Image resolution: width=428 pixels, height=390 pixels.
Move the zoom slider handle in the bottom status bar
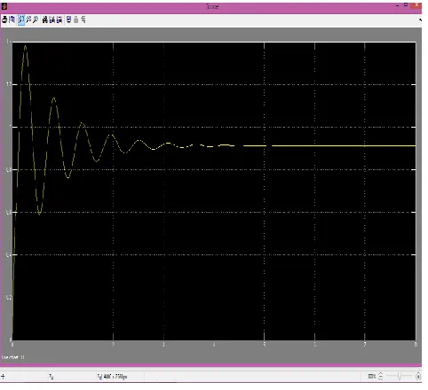coord(400,376)
